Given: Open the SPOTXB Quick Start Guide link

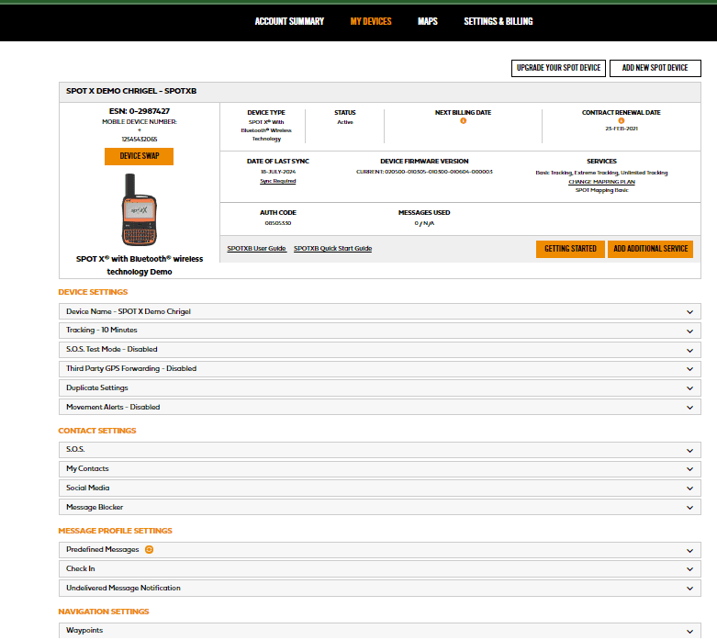Looking at the screenshot, I should pyautogui.click(x=332, y=249).
